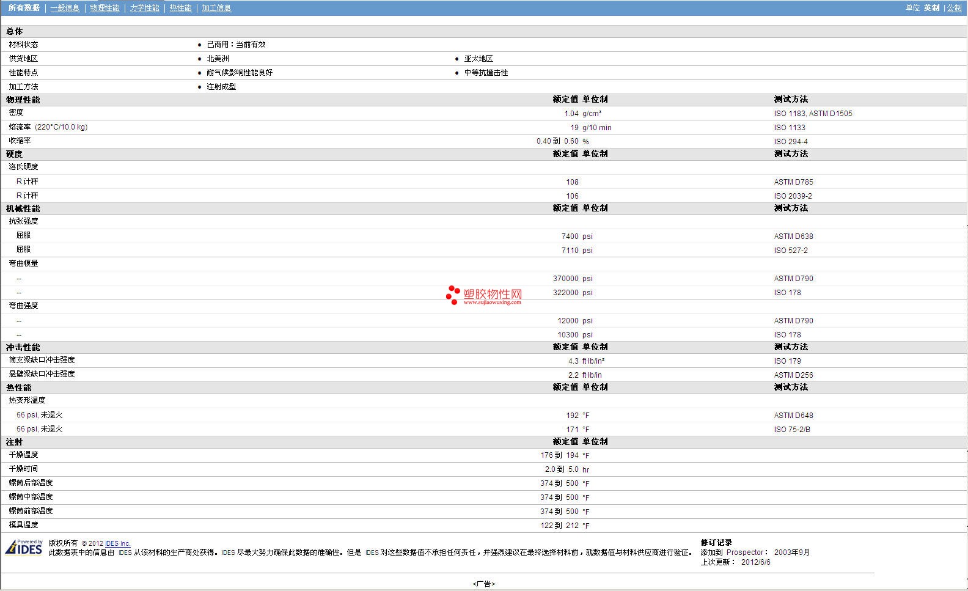Screen dimensions: 968x591
Task: Open the 一般信息 tab
Action: pyautogui.click(x=65, y=8)
